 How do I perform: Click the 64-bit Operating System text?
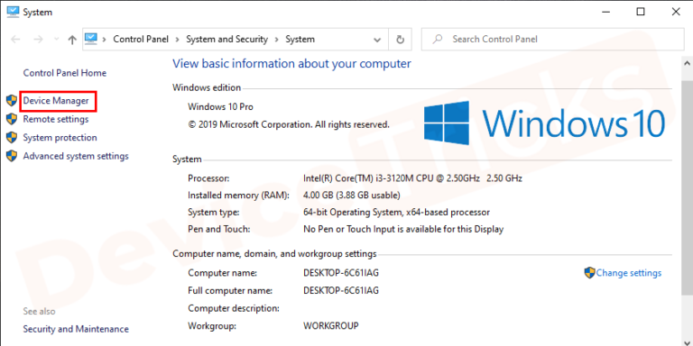(396, 213)
